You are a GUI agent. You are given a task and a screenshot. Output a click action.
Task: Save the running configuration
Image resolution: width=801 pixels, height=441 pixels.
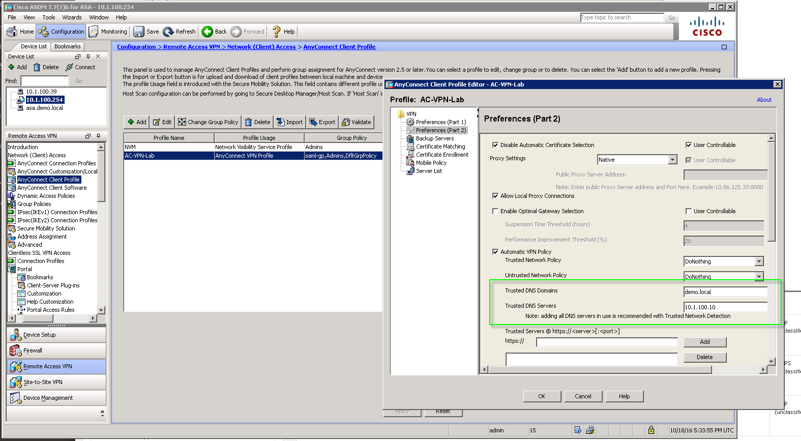(146, 32)
